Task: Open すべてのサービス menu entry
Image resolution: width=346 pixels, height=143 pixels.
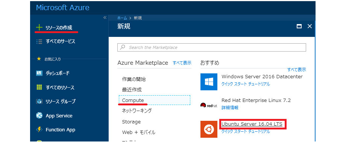Action: 60,41
